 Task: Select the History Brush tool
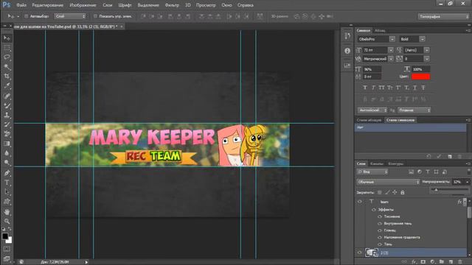pos(7,124)
